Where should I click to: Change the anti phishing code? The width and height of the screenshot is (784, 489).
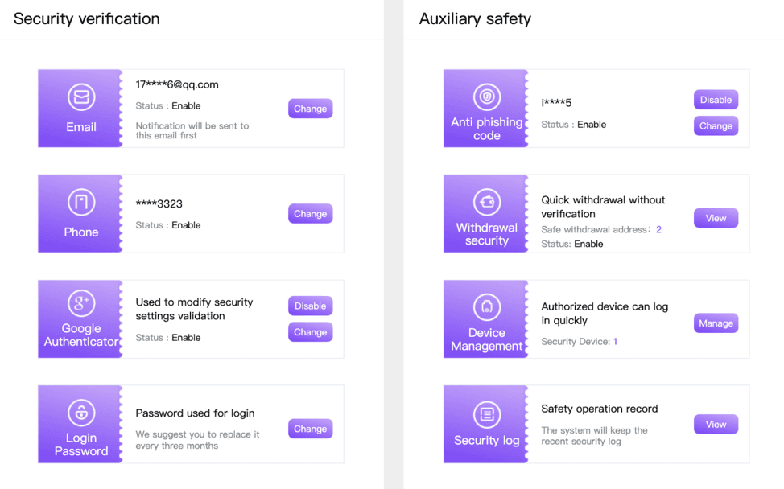[716, 126]
